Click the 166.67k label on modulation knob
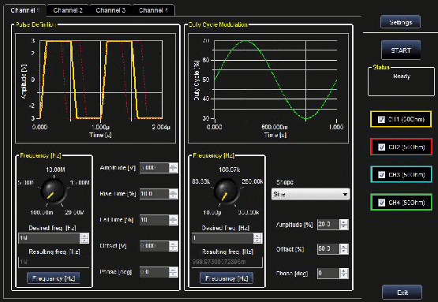The width and height of the screenshot is (438, 302). click(230, 170)
